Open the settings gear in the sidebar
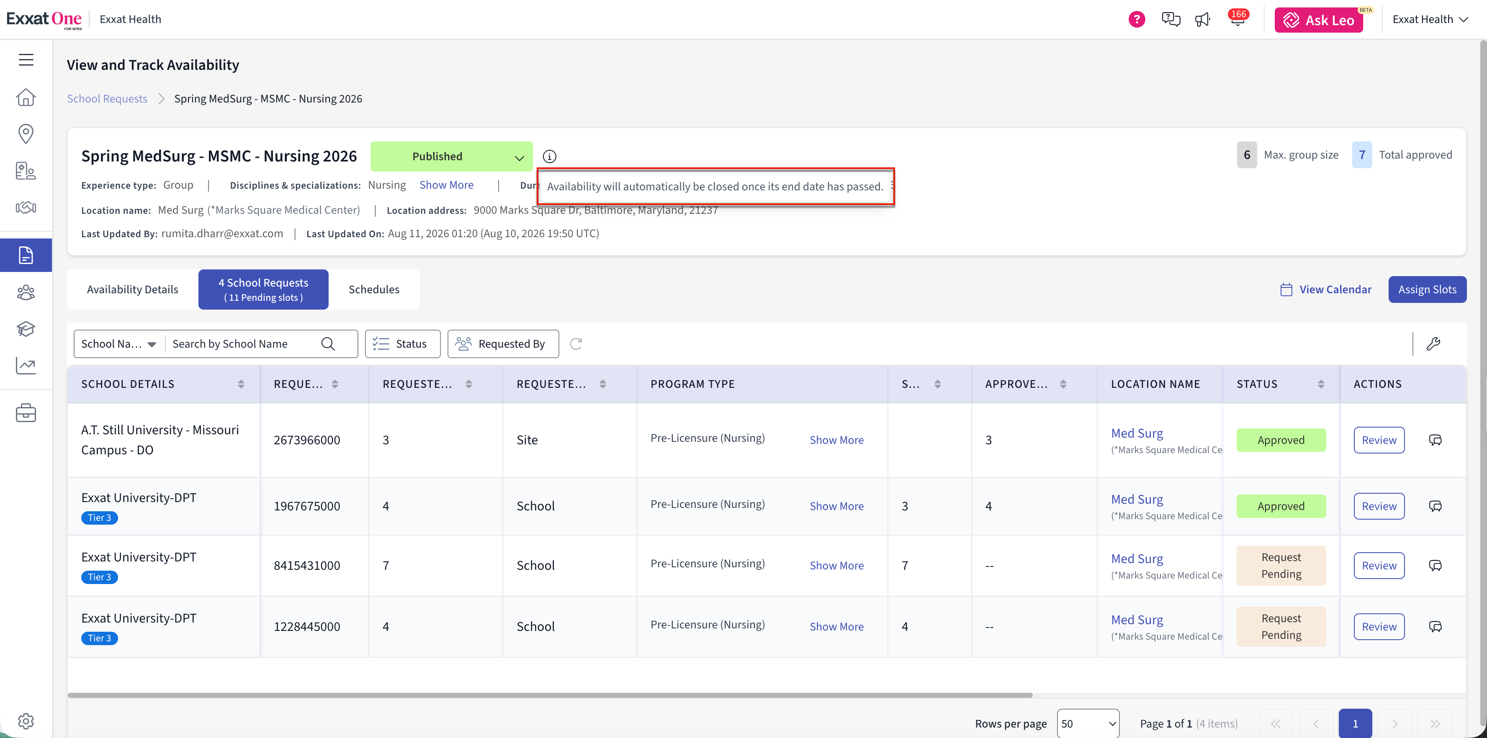Viewport: 1487px width, 738px height. 26,721
